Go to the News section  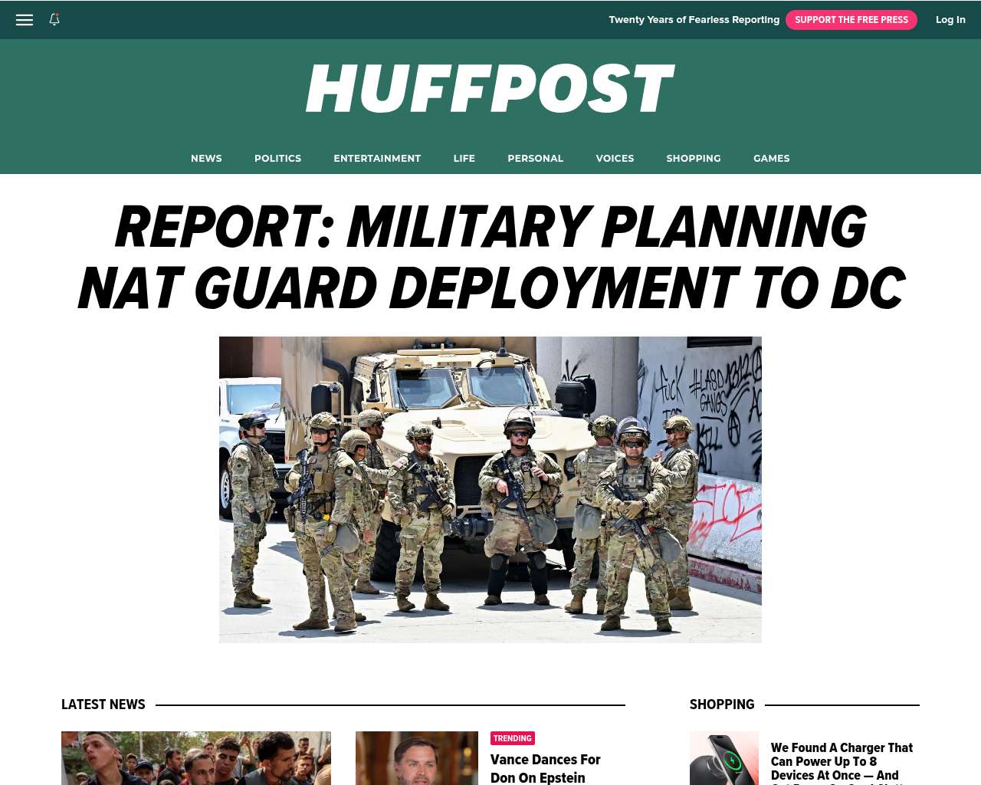[x=206, y=158]
